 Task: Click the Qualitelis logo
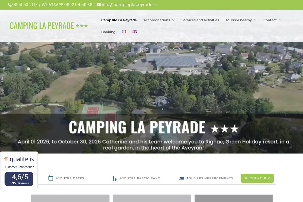[x=19, y=159]
